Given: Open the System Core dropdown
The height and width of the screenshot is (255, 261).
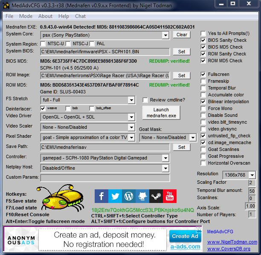Looking at the screenshot, I should coord(165,35).
